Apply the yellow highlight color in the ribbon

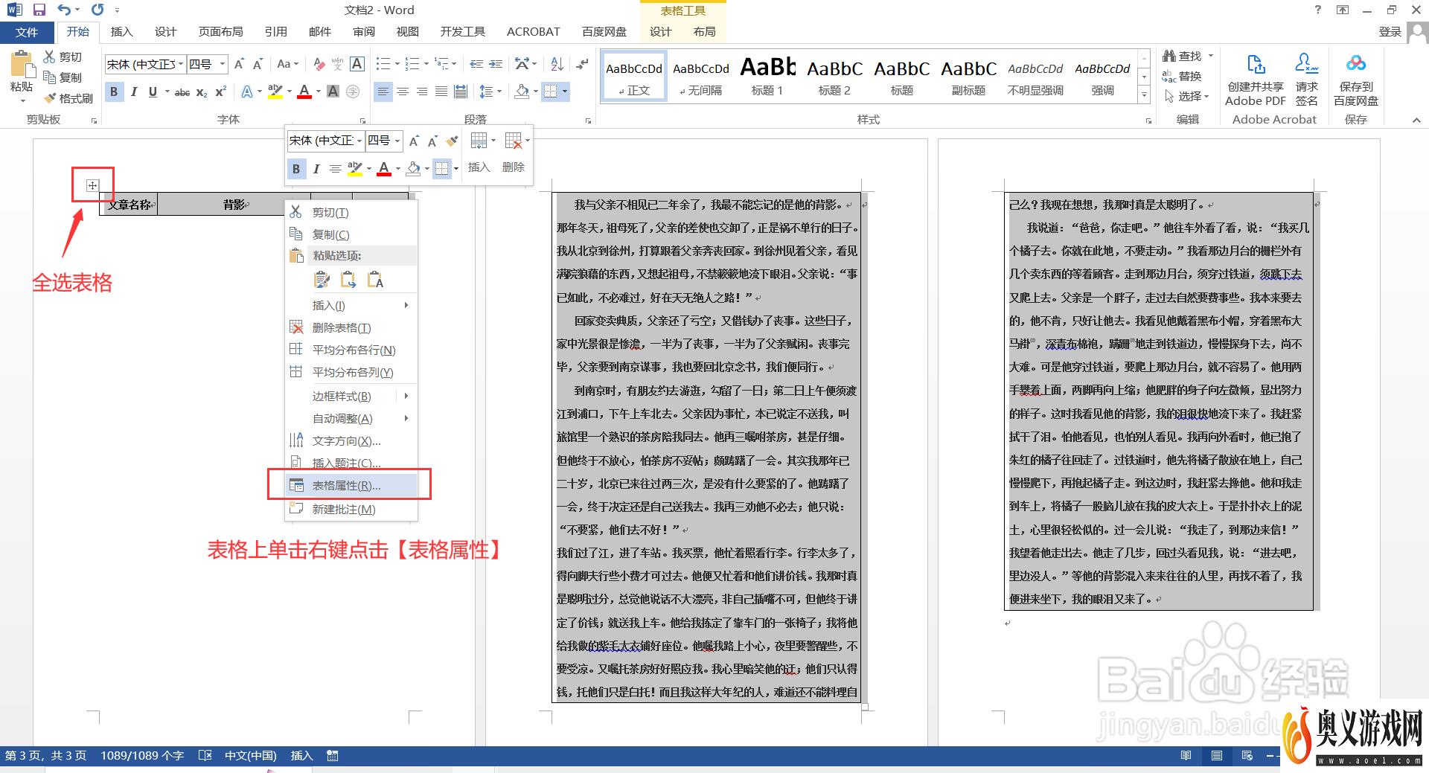(x=275, y=92)
